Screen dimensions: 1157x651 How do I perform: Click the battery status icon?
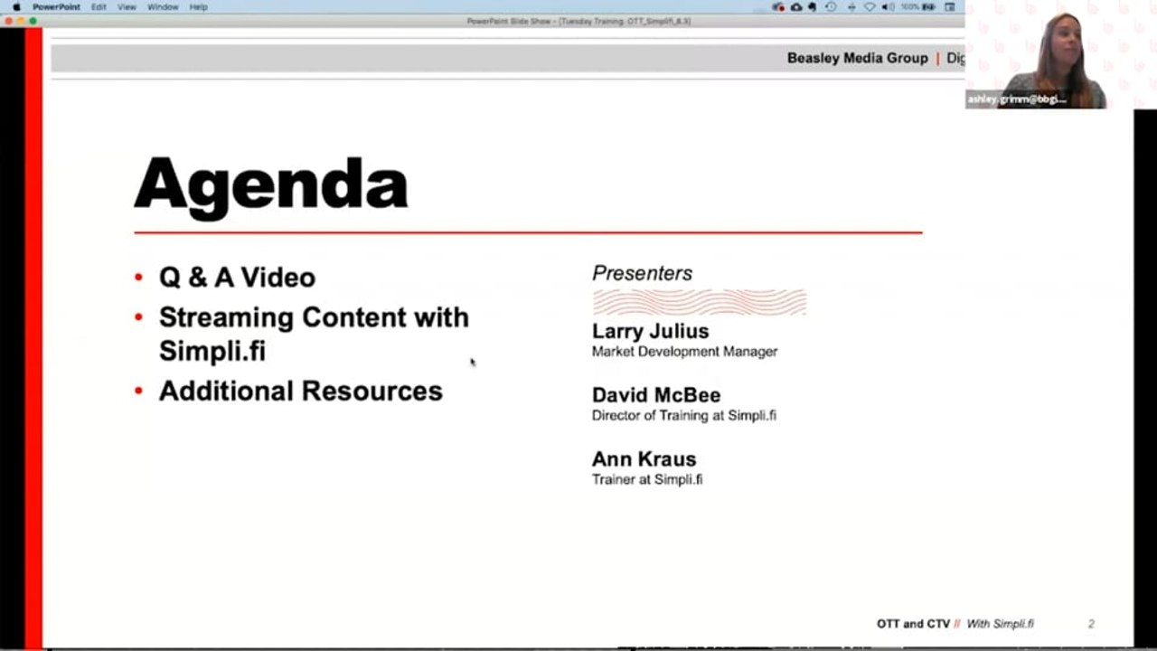[928, 6]
